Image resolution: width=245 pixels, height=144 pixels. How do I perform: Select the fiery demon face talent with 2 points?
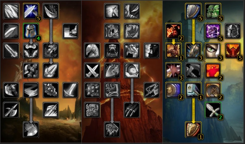173,31
